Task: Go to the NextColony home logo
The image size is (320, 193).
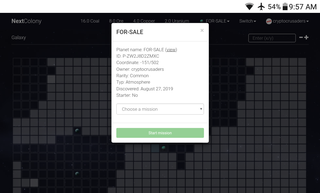Action: 26,21
